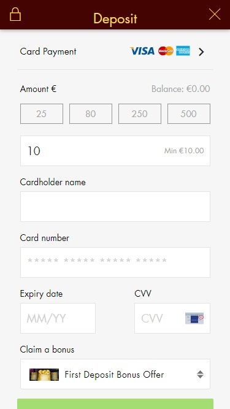This screenshot has width=230, height=409.
Task: Click the Cardholder name field
Action: [x=115, y=207]
